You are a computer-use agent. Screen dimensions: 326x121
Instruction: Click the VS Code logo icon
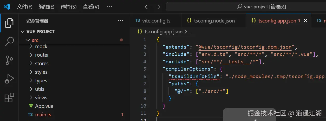point(7,7)
